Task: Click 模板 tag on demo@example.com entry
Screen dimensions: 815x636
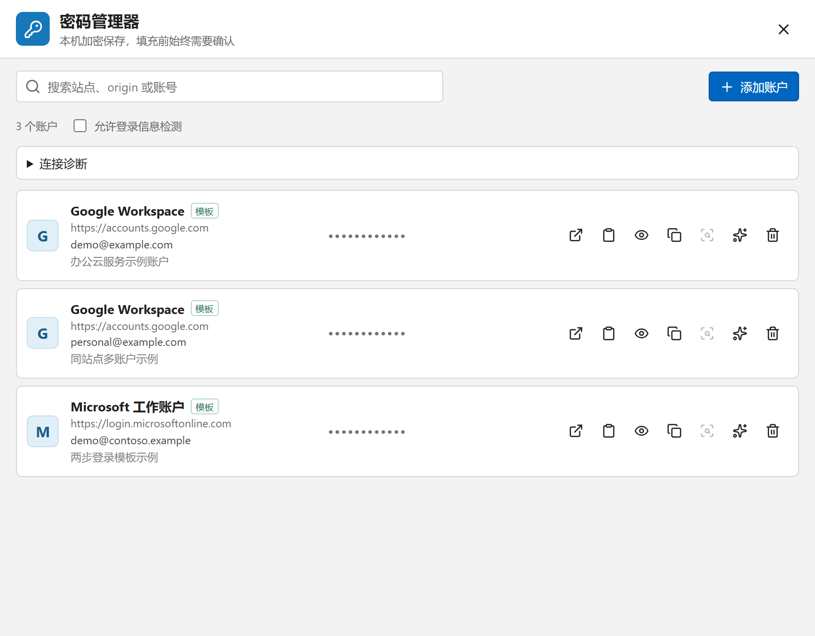Action: [205, 211]
